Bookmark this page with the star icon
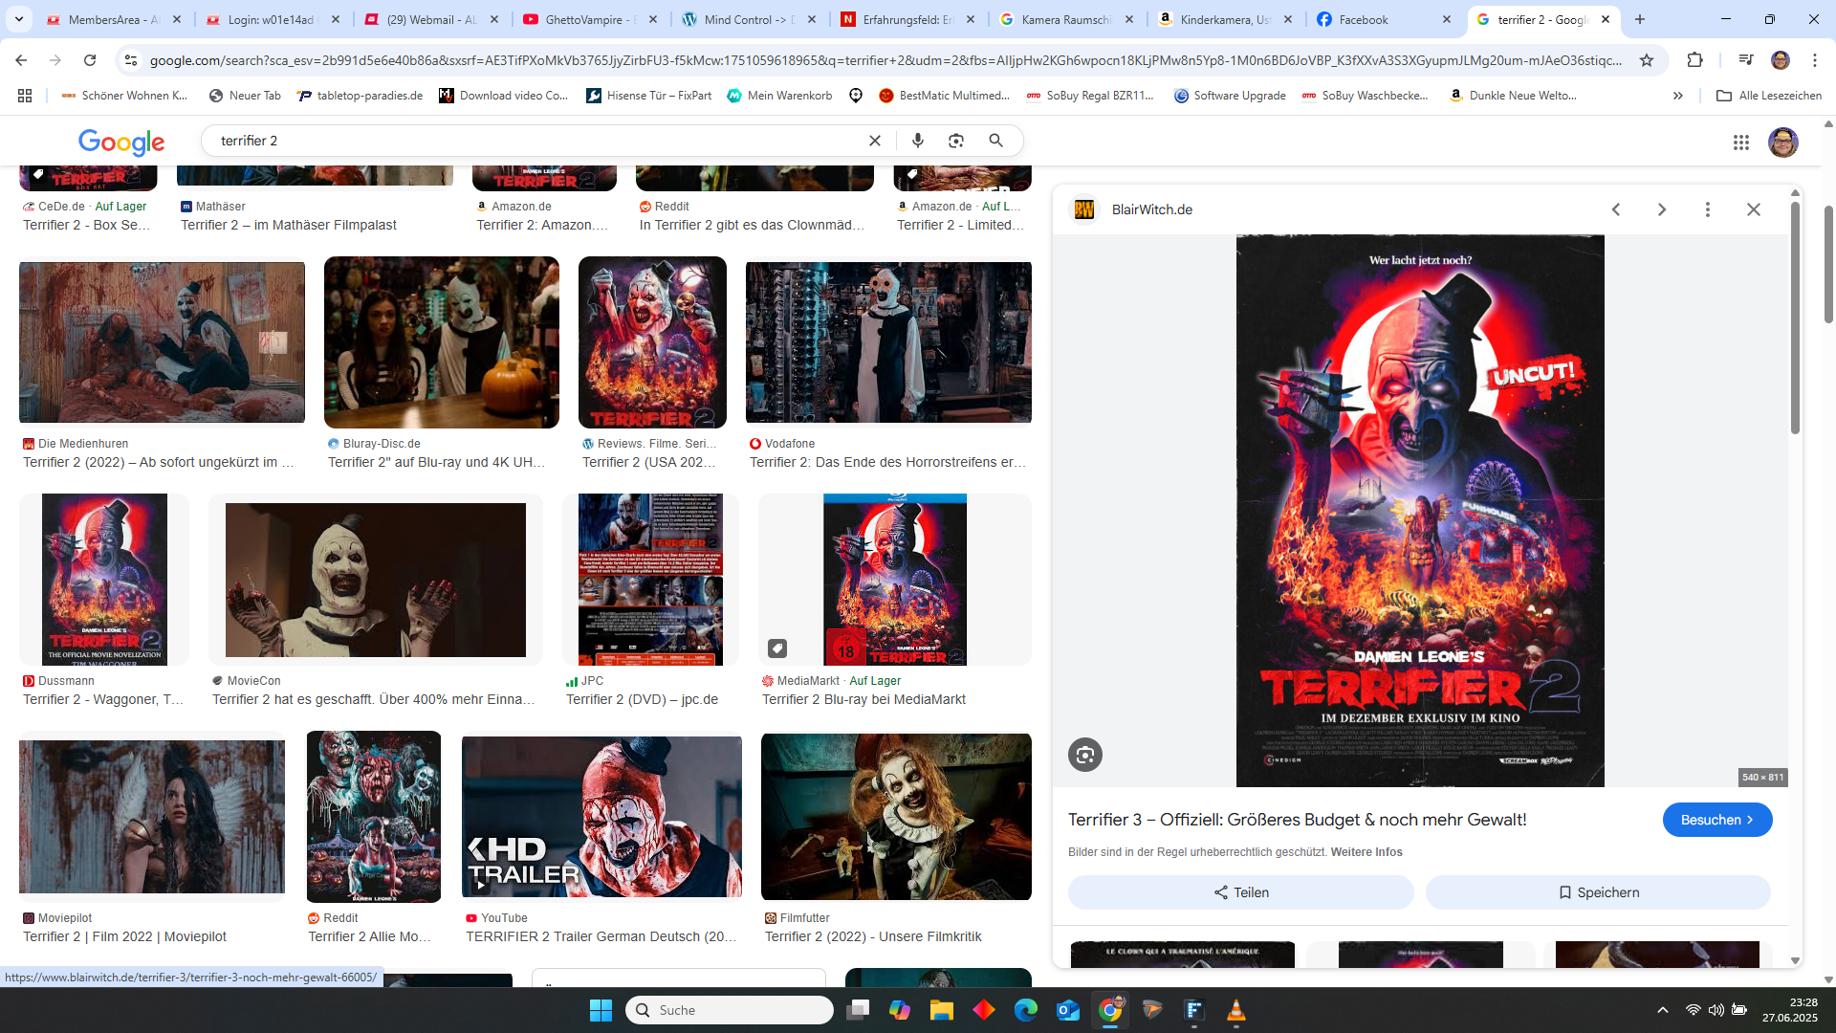This screenshot has width=1836, height=1033. pyautogui.click(x=1647, y=60)
